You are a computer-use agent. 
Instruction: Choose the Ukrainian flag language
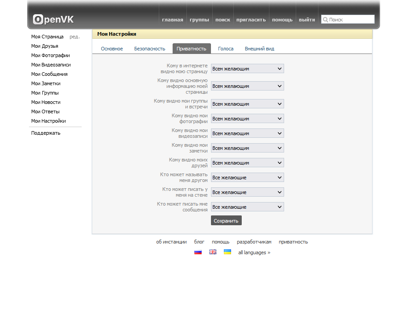point(227,252)
